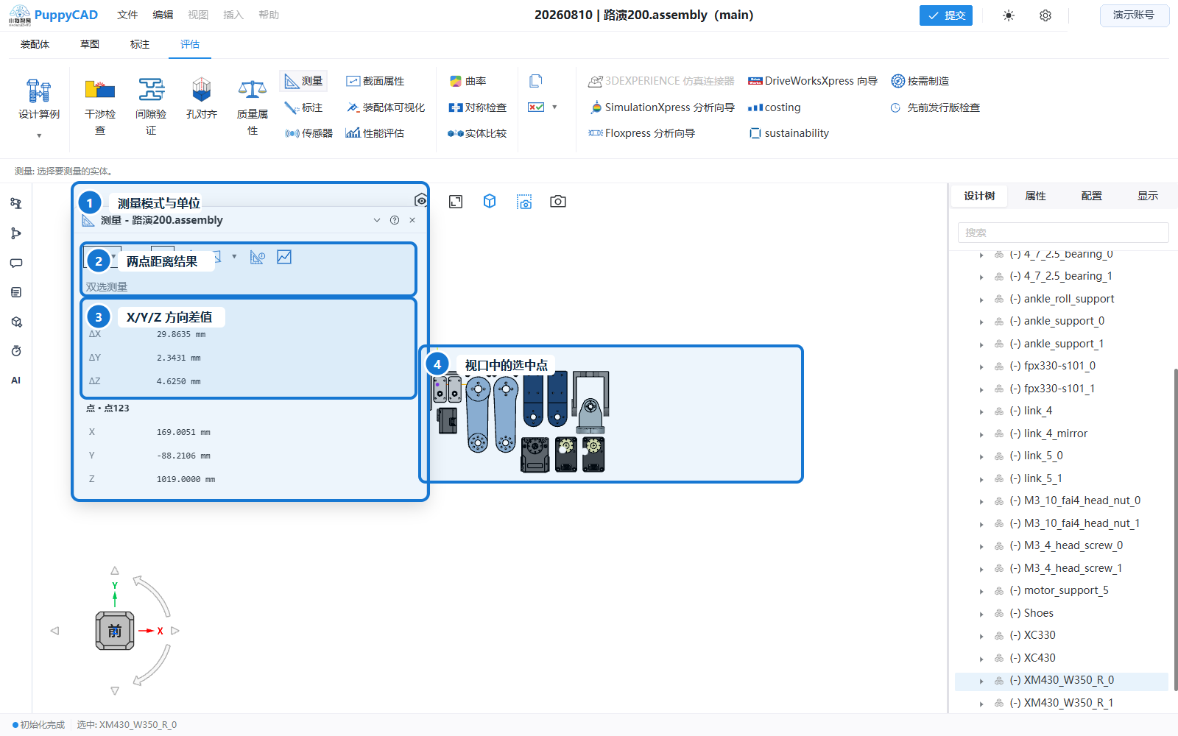Launch 装配体可视化 assembly visualization
Screen dimensions: 1178x736
tap(386, 107)
